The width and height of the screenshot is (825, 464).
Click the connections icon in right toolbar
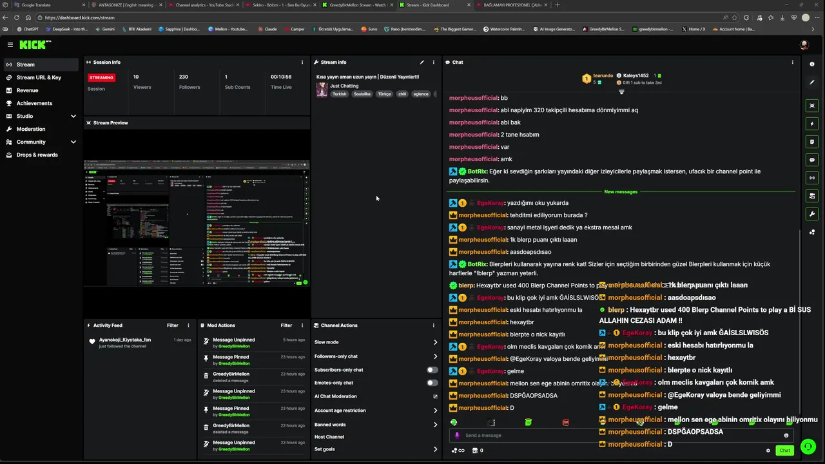811,232
